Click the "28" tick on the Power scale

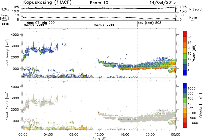tap(189, 37)
